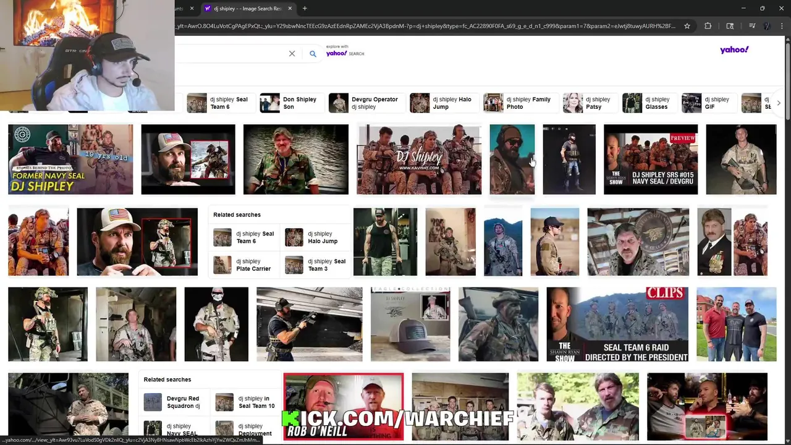Open related search 'dj shipley Plate Carrier'

243,265
